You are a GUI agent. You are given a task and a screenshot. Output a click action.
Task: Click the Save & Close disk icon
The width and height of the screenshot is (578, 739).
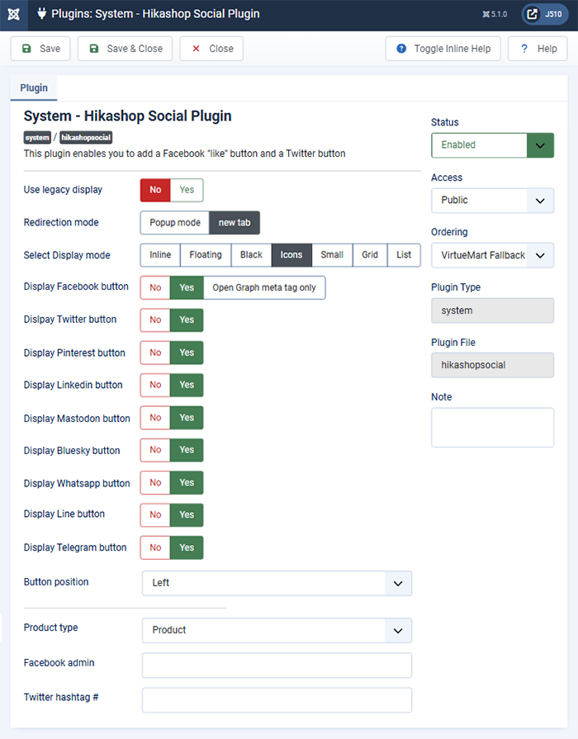pos(94,49)
